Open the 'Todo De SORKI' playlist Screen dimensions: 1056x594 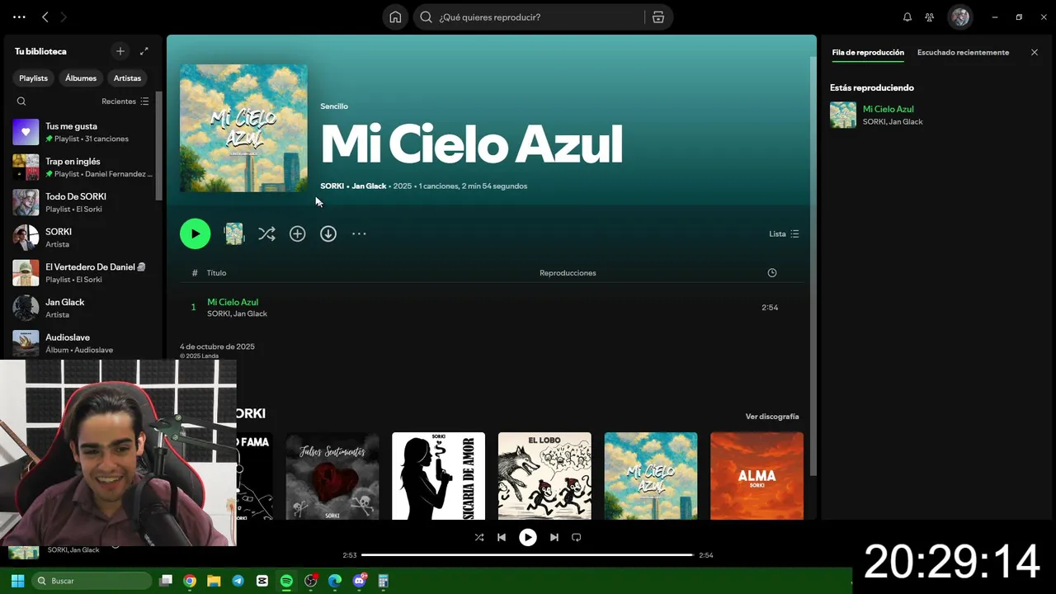[x=82, y=202]
